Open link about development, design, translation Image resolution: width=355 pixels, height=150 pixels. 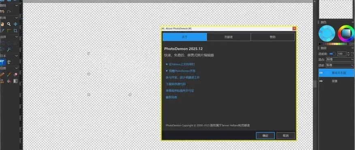point(182,78)
